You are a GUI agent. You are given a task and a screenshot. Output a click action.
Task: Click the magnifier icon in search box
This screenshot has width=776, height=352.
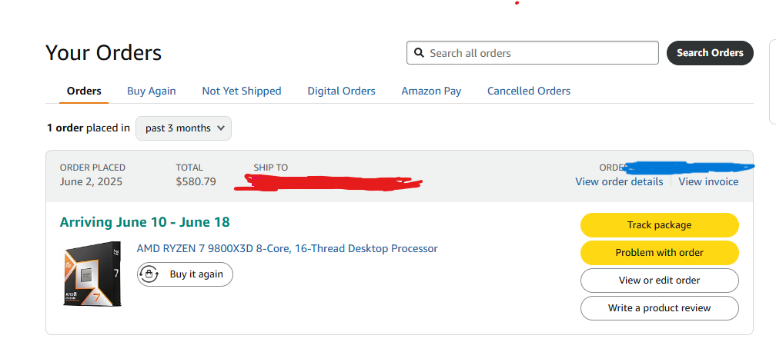pos(419,52)
